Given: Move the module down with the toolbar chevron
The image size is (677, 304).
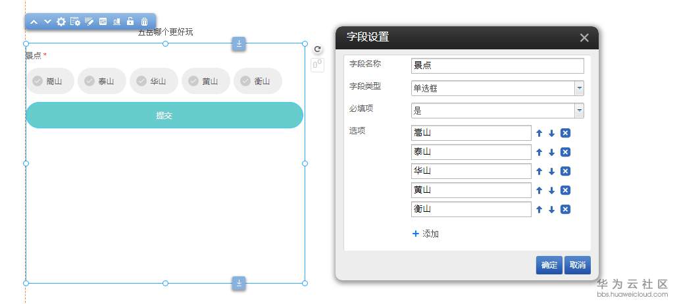Looking at the screenshot, I should click(x=47, y=22).
